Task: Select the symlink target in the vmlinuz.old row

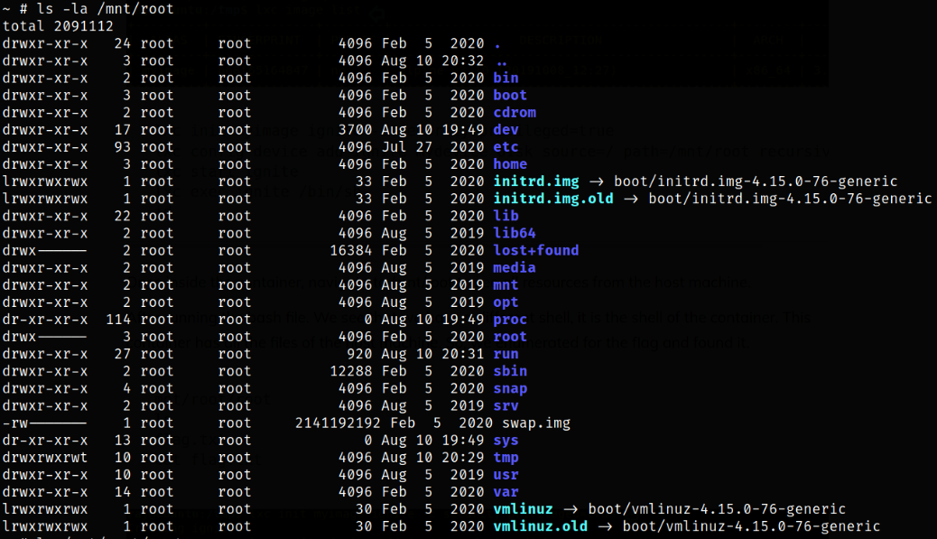Action: tap(751, 527)
